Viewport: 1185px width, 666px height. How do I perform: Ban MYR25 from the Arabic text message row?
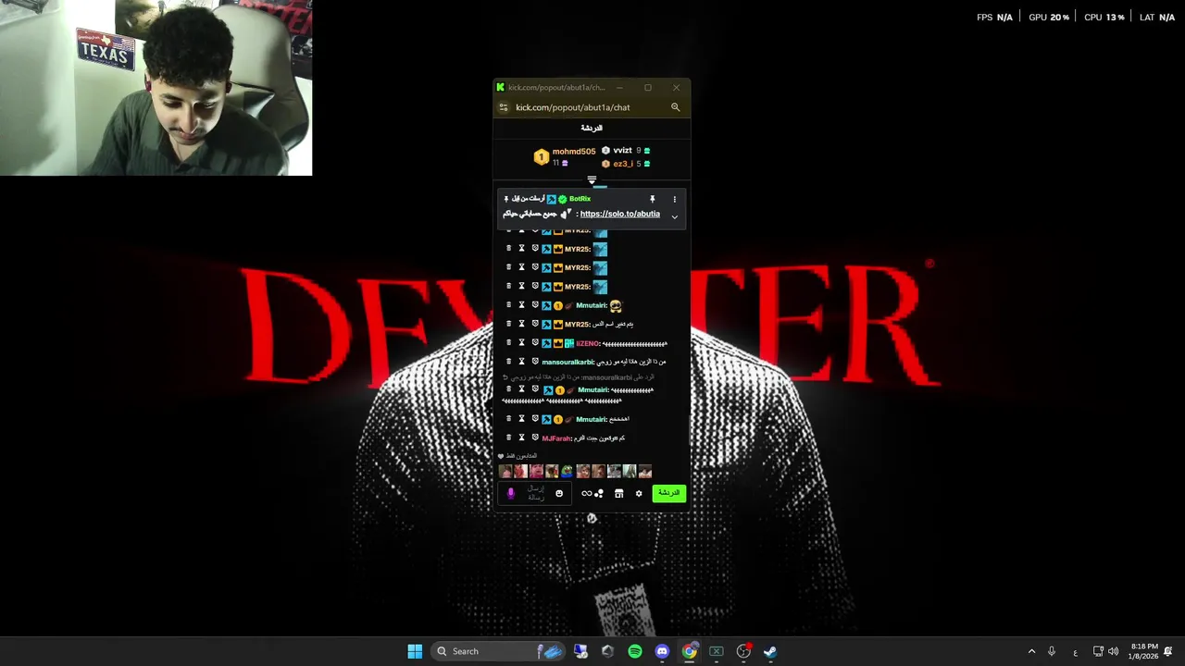point(535,324)
